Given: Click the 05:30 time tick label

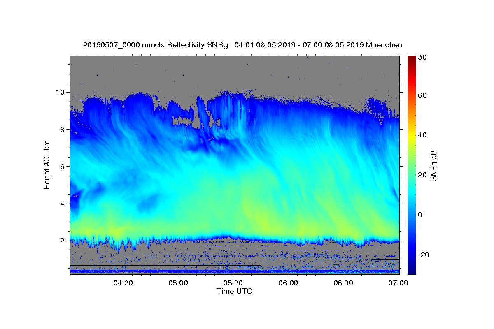Looking at the screenshot, I should click(x=233, y=283).
